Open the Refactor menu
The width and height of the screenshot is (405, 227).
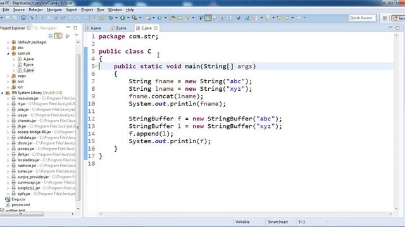pyautogui.click(x=35, y=10)
